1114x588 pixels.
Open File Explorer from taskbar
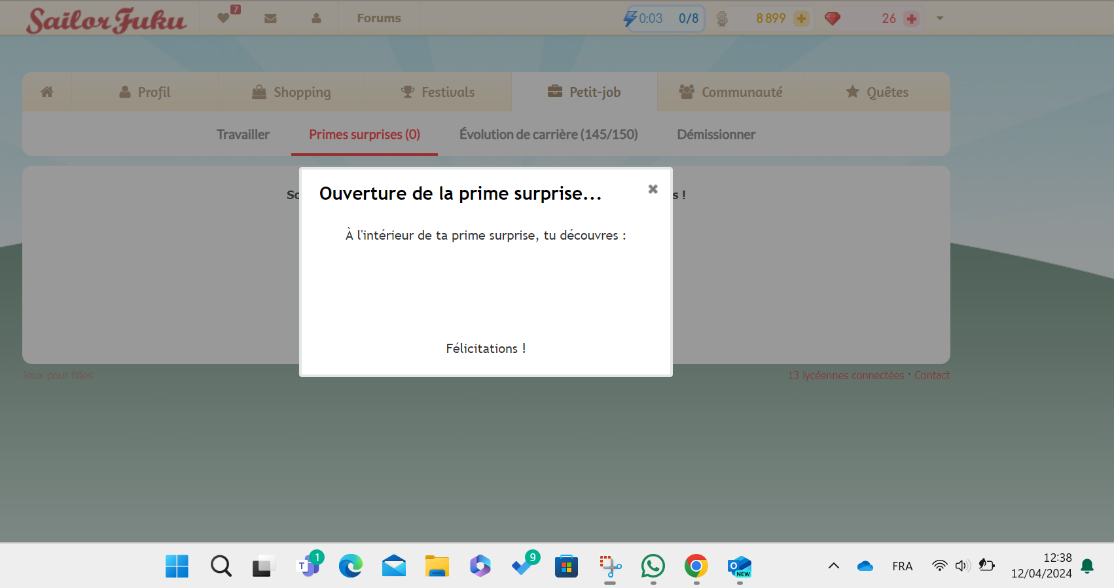(x=437, y=566)
